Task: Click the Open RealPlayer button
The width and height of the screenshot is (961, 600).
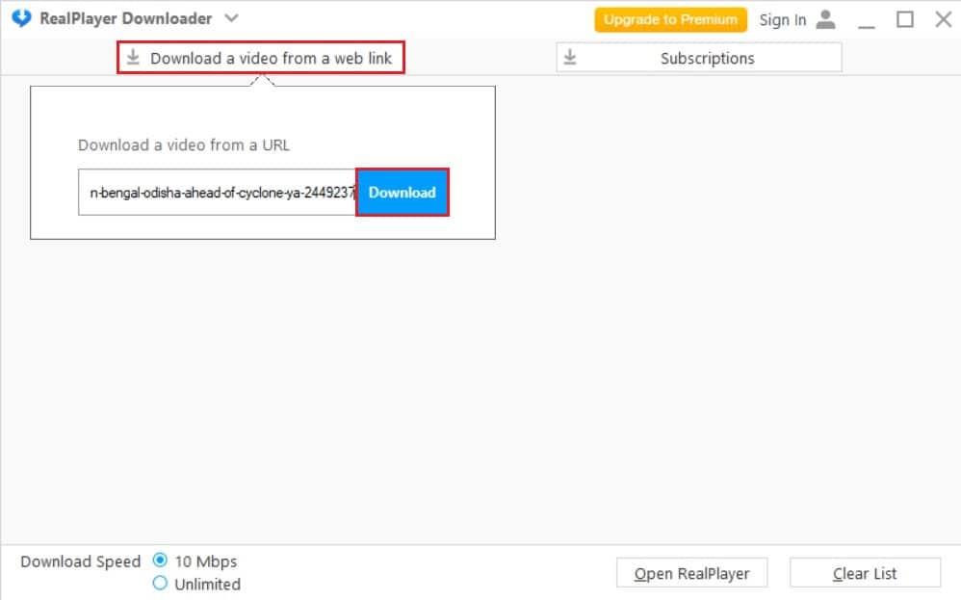Action: click(x=692, y=573)
